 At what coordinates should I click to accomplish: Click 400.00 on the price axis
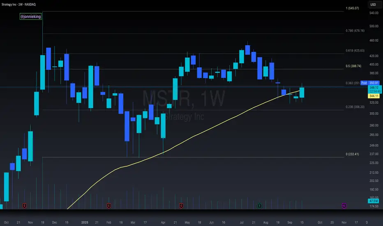pyautogui.click(x=374, y=65)
